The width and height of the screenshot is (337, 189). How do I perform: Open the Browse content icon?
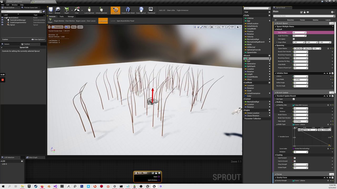(57, 10)
